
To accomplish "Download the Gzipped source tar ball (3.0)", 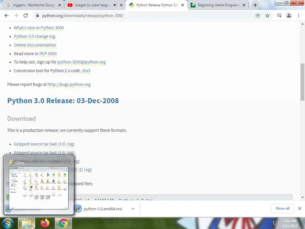I will (x=40, y=144).
